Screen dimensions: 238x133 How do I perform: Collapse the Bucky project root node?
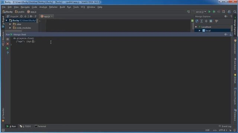coord(7,20)
